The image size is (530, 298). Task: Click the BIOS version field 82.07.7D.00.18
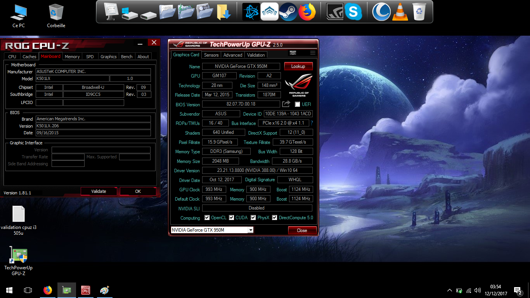pos(241,104)
